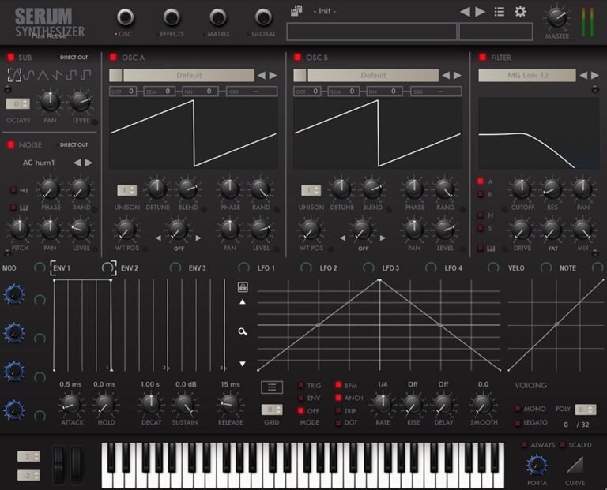Open the preset save icon beside Init
Image resolution: width=607 pixels, height=490 pixels.
click(x=296, y=10)
